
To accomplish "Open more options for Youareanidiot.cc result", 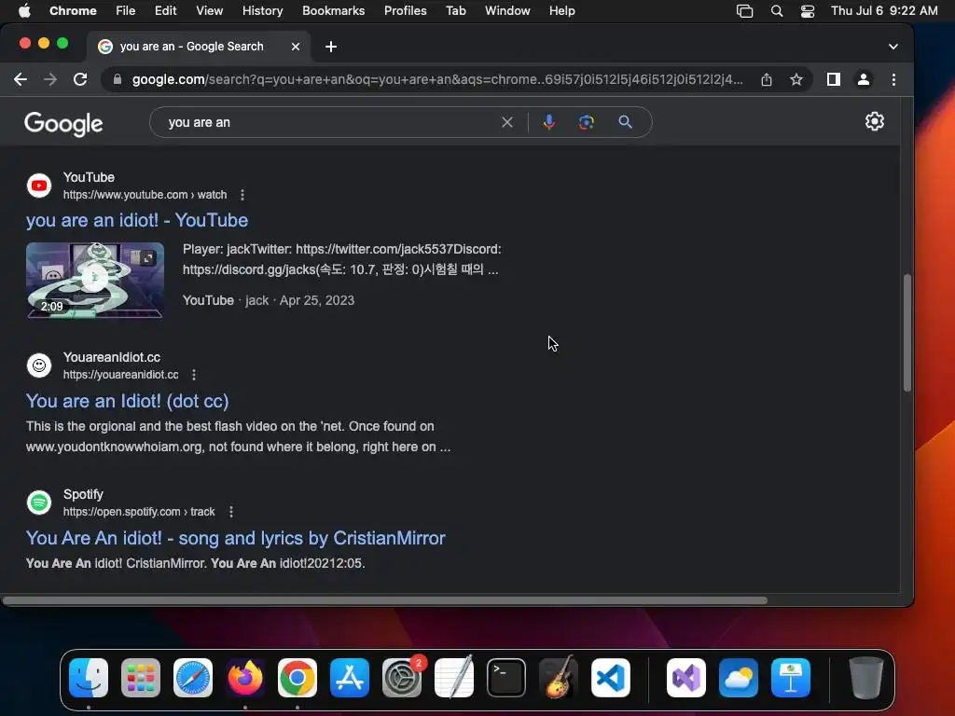I will [194, 375].
